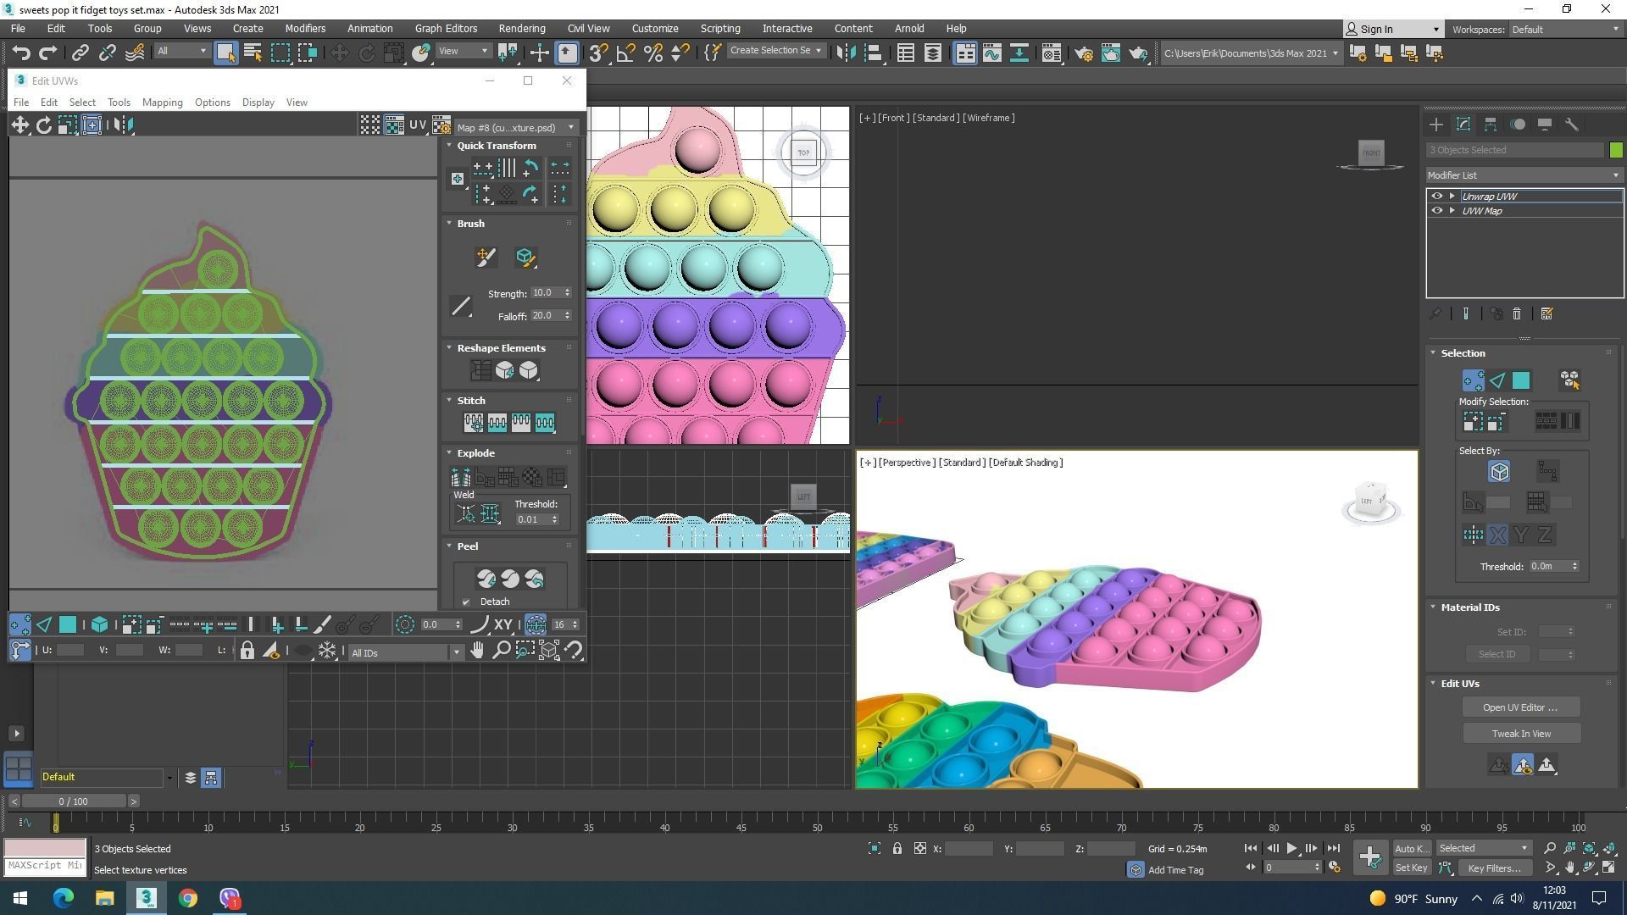Click the green object color swatch
This screenshot has width=1627, height=915.
[x=1616, y=150]
